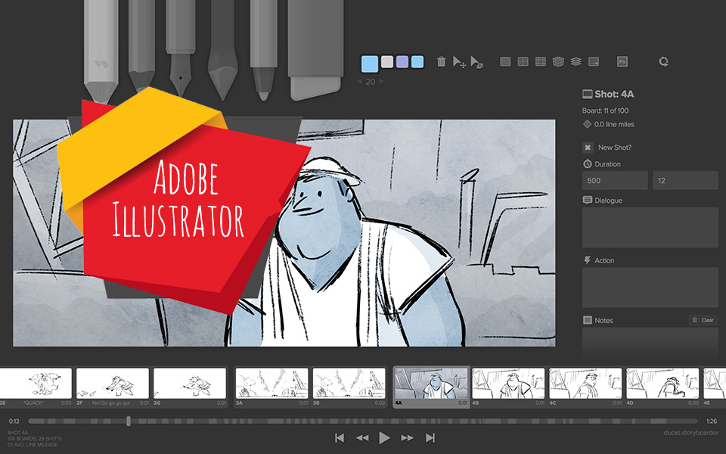Image resolution: width=726 pixels, height=454 pixels.
Task: Pick the lavender purple palette swatch
Action: 402,61
